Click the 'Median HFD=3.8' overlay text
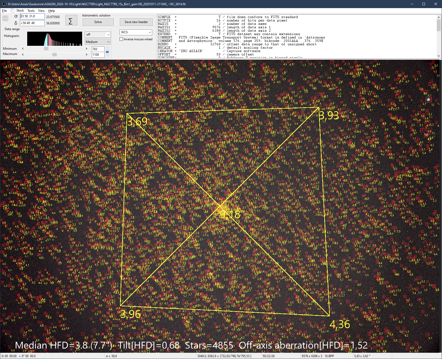Viewport: 442px width, 359px height. [x=51, y=345]
